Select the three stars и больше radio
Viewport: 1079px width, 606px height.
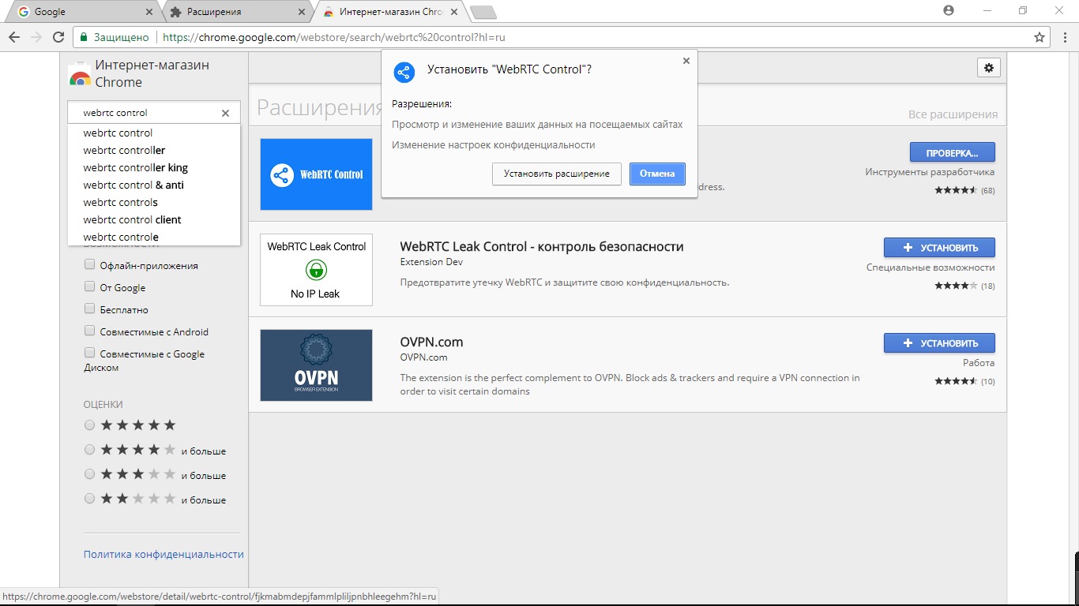[89, 474]
